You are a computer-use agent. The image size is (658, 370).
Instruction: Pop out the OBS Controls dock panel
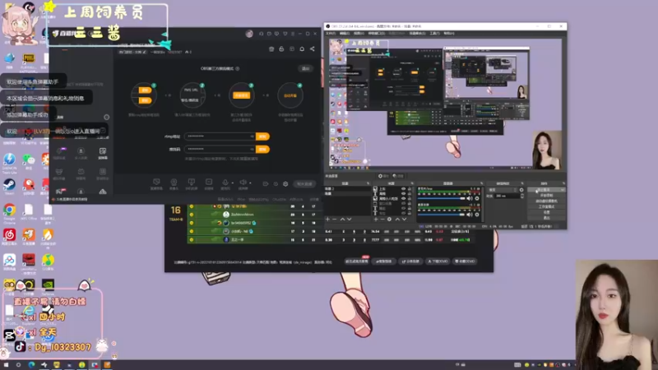[563, 183]
